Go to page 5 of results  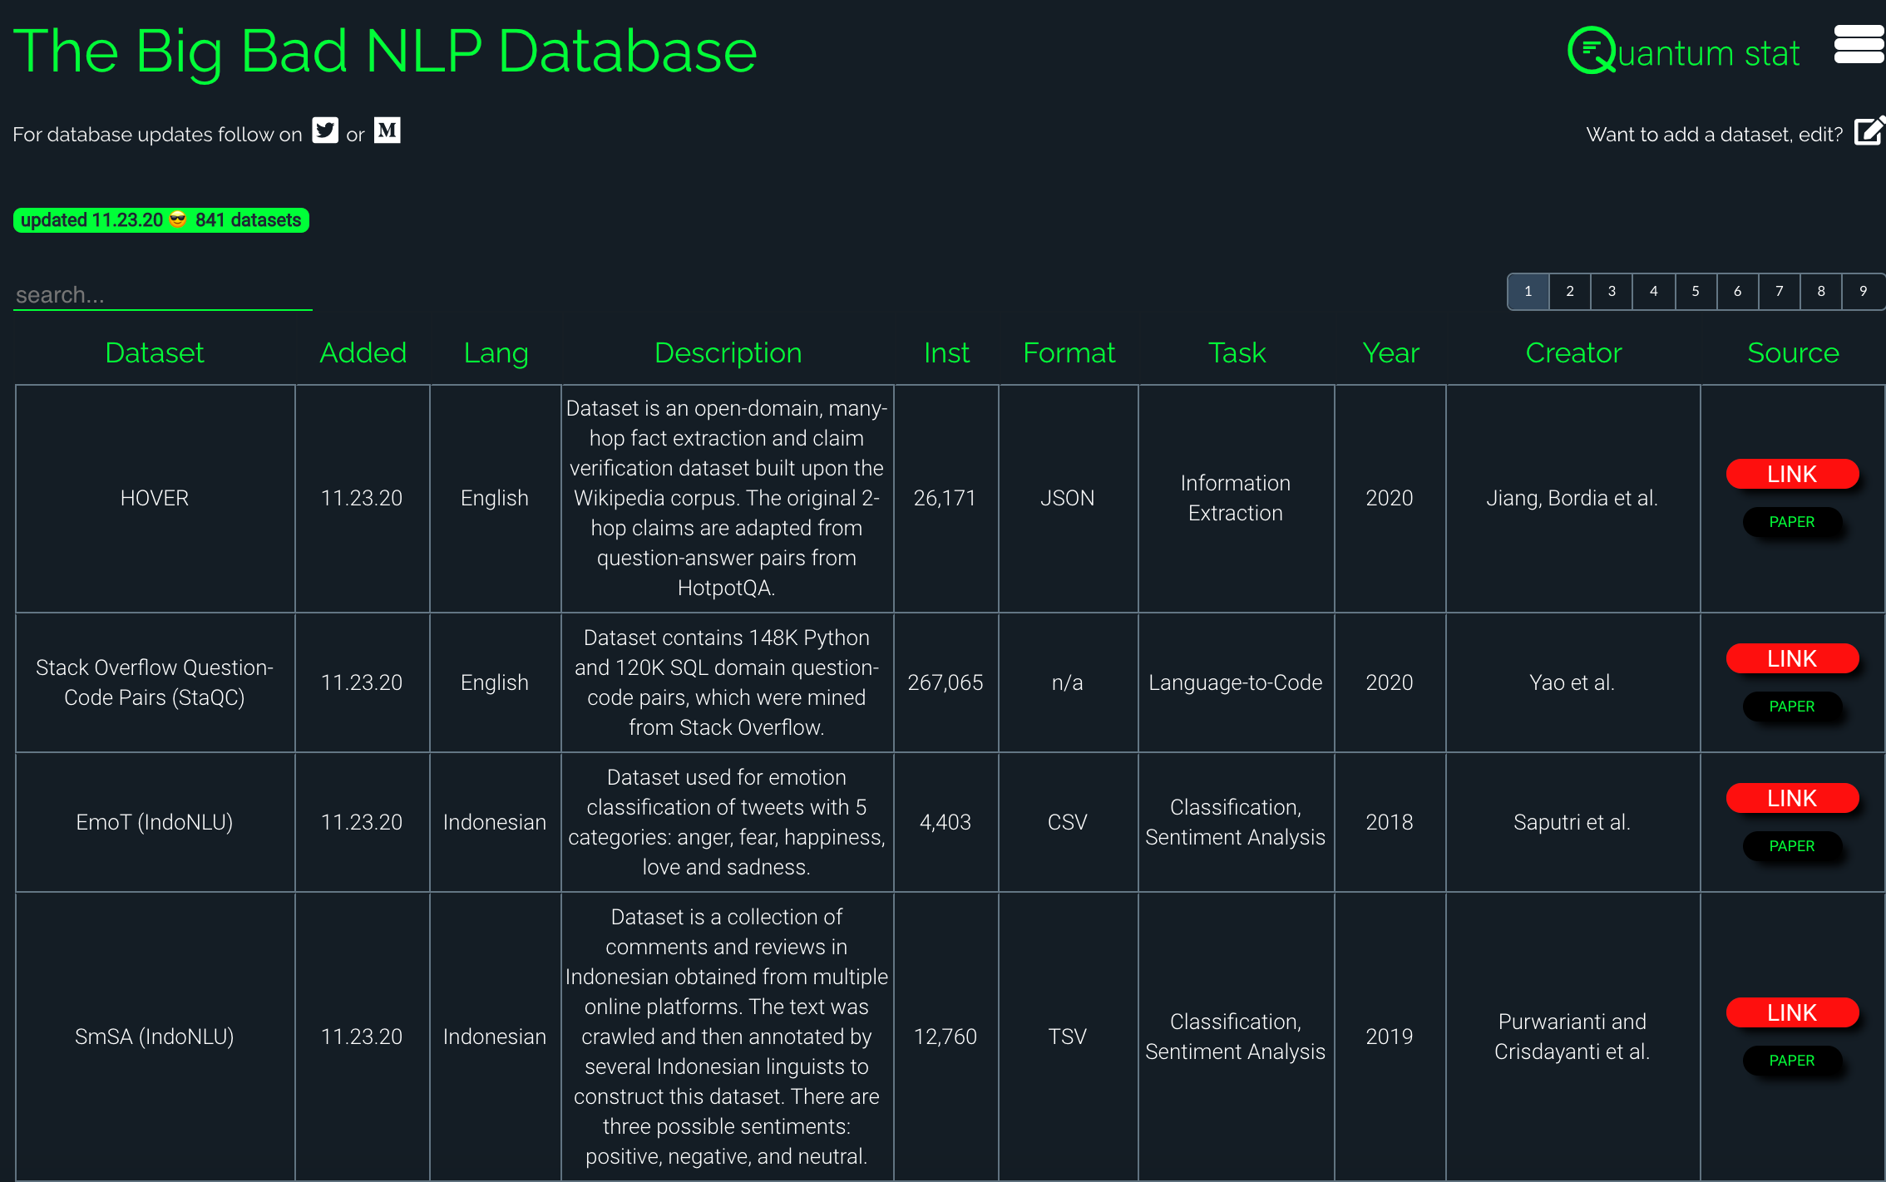[x=1696, y=292]
